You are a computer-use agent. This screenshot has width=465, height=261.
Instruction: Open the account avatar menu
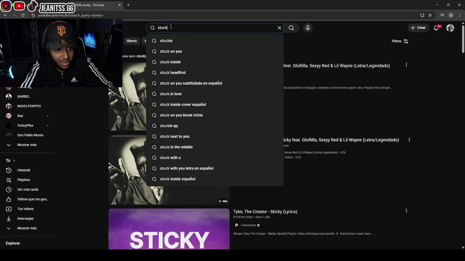click(x=450, y=28)
